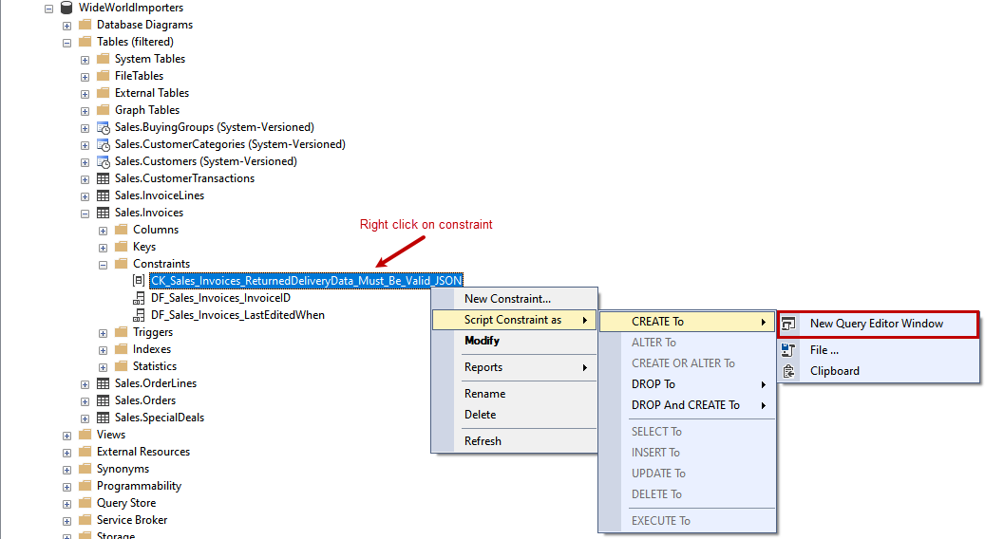
Task: Click the System Tables folder icon
Action: (103, 58)
